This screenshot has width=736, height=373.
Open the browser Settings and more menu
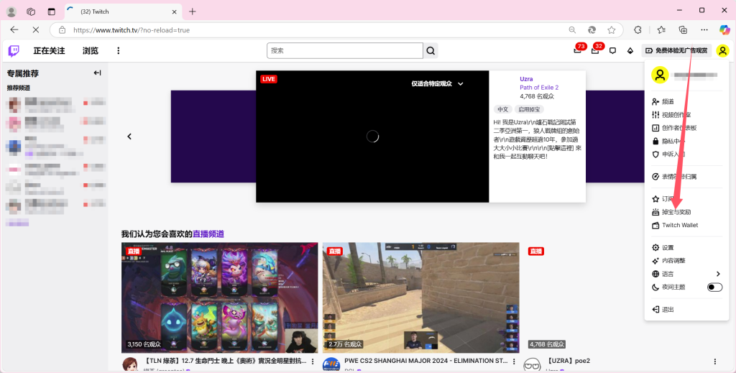(x=704, y=29)
